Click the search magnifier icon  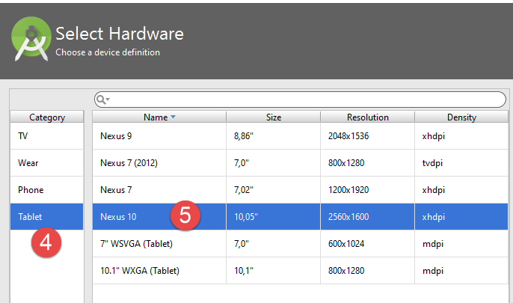102,100
